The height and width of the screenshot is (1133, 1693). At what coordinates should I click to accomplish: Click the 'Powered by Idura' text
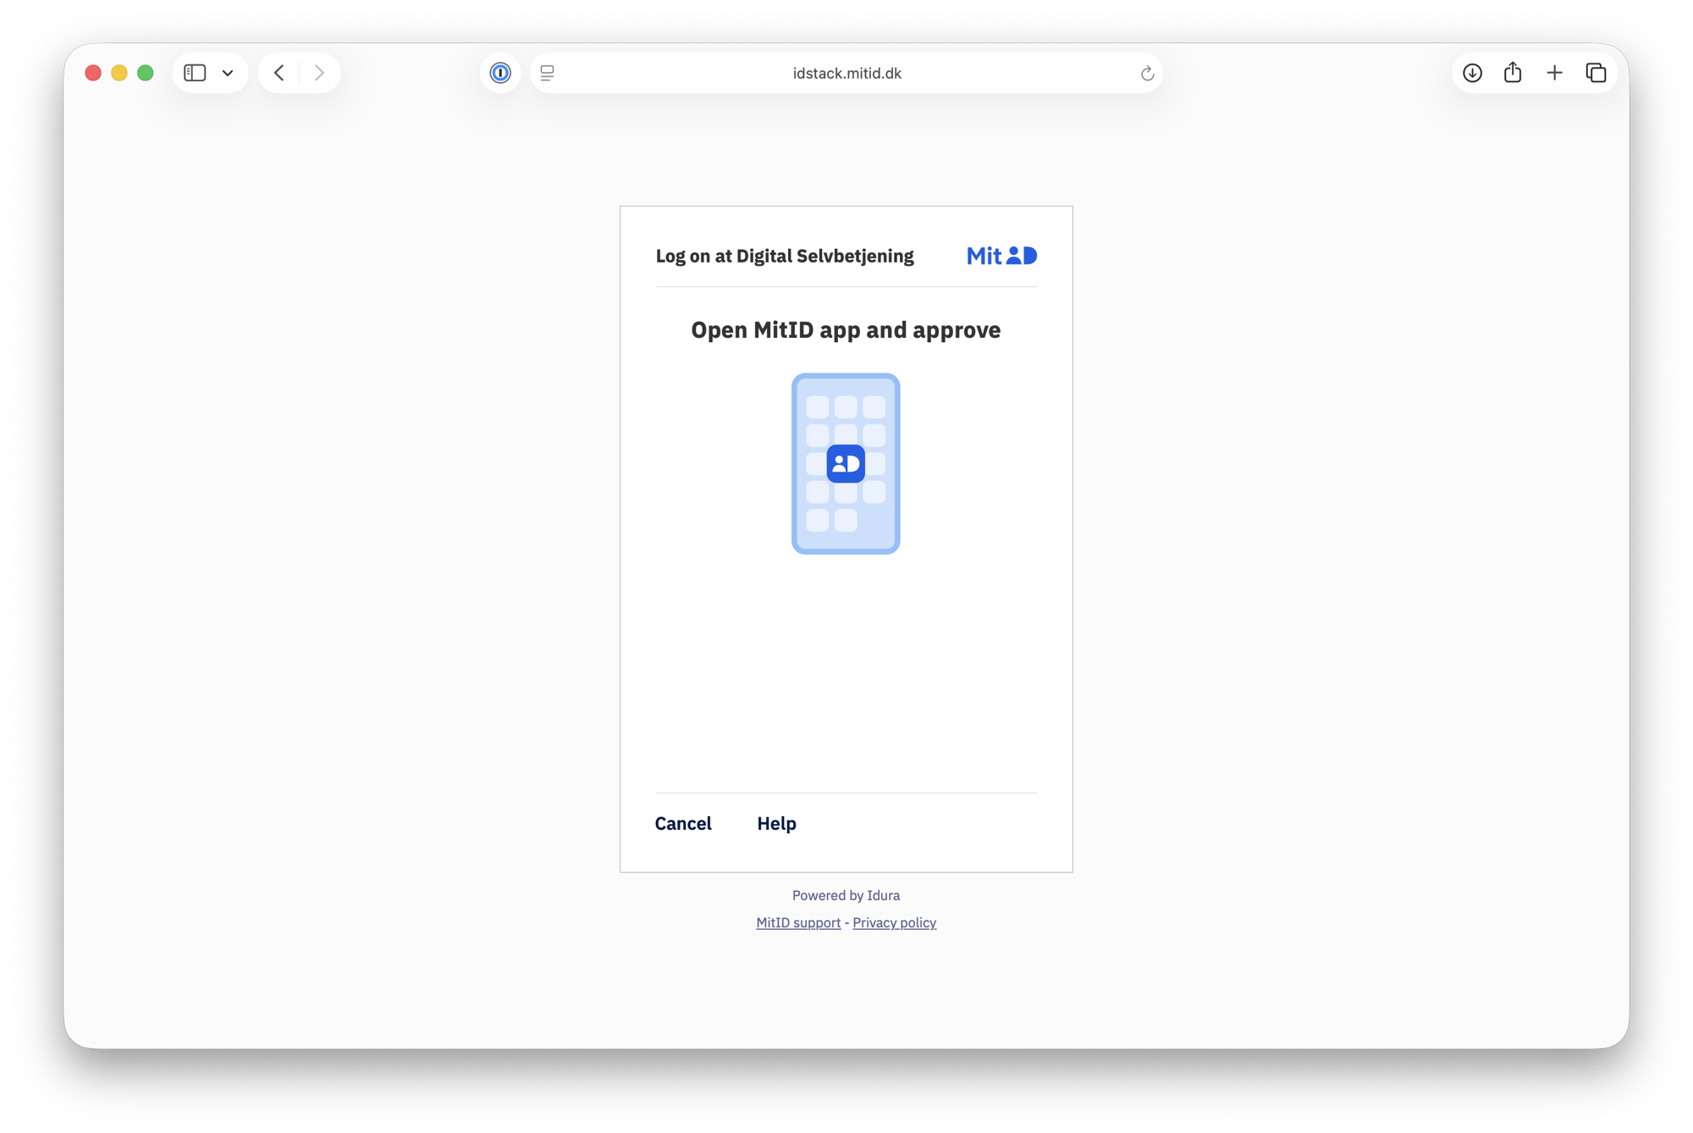846,895
